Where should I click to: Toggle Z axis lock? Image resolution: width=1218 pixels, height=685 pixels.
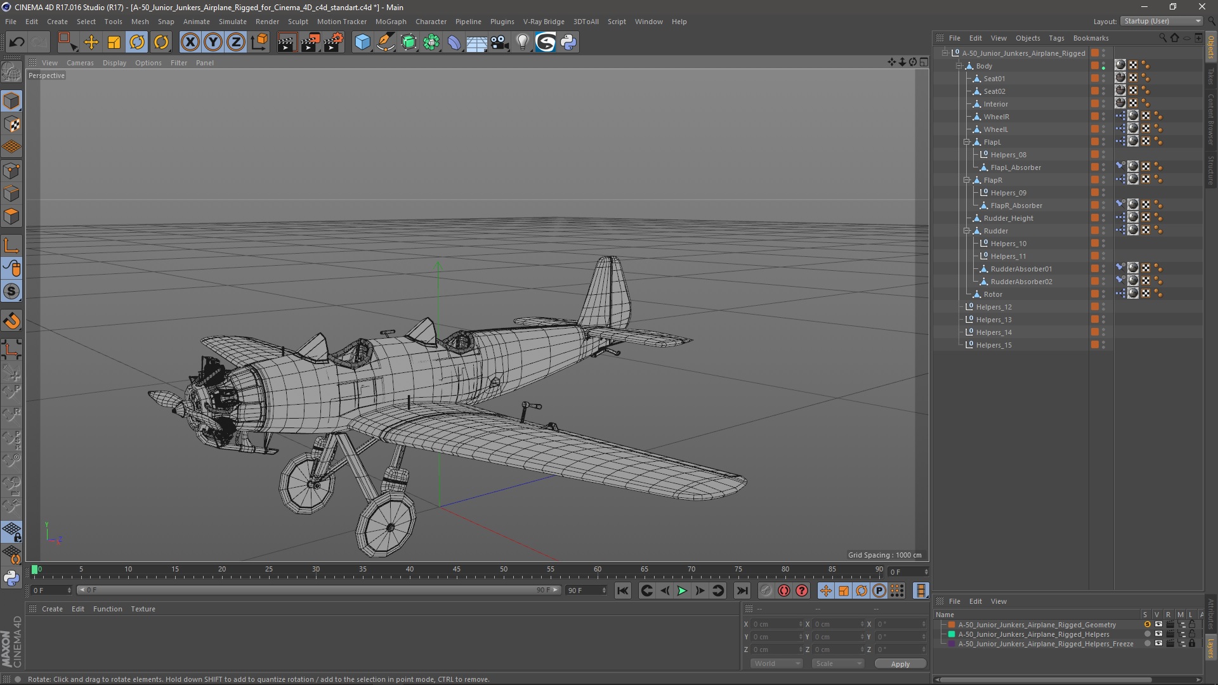click(236, 42)
